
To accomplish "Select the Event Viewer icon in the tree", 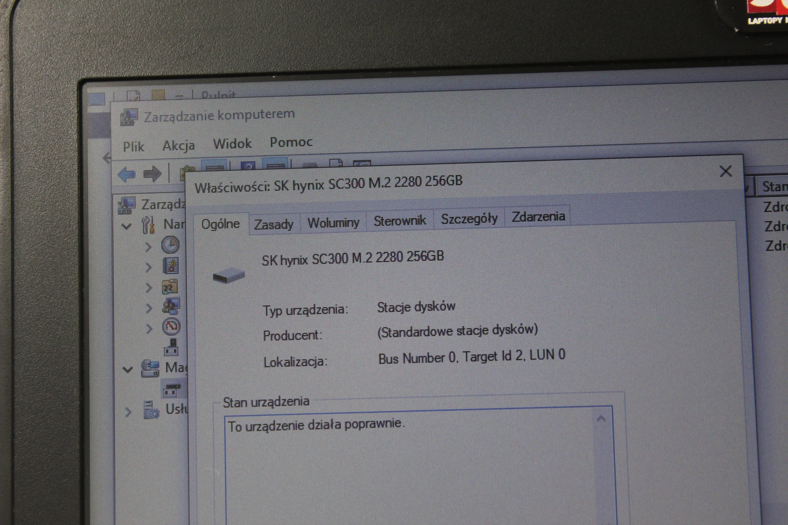I will pyautogui.click(x=170, y=266).
